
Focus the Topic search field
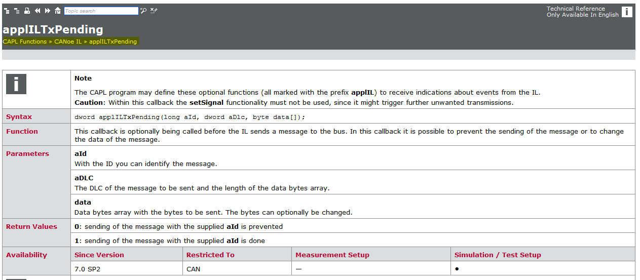pos(101,11)
